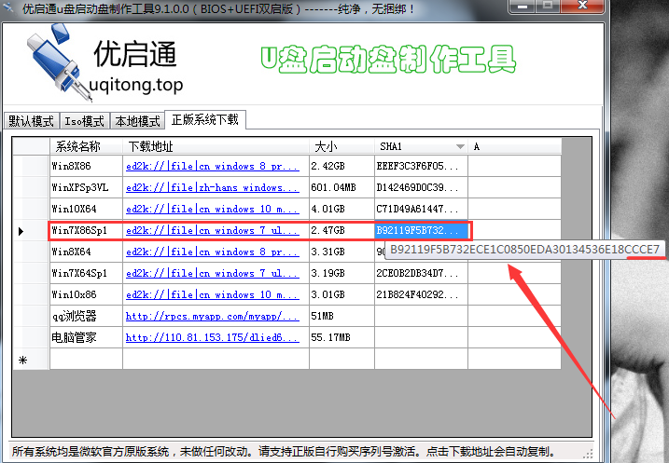
Task: Select the 正版系统下载 tab
Action: [x=205, y=120]
